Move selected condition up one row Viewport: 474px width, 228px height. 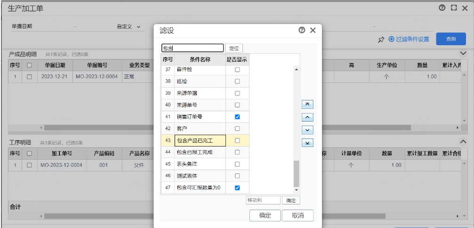click(x=307, y=117)
